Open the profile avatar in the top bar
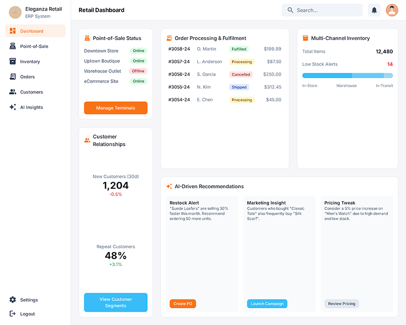406x325 pixels. point(392,10)
